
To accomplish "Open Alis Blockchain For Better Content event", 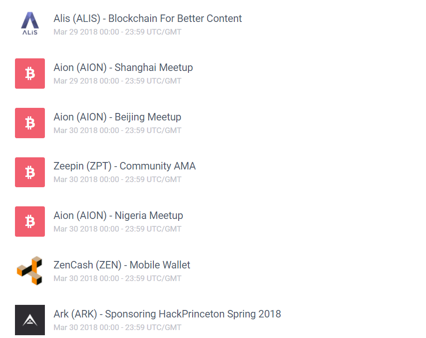I will click(x=148, y=19).
